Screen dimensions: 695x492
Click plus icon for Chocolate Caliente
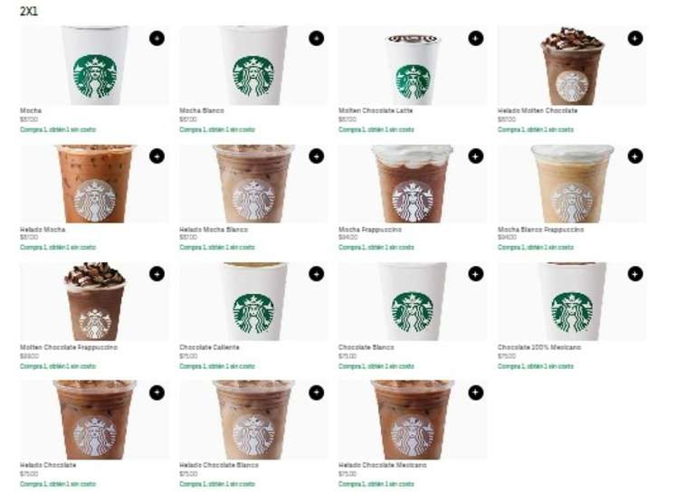pos(316,274)
